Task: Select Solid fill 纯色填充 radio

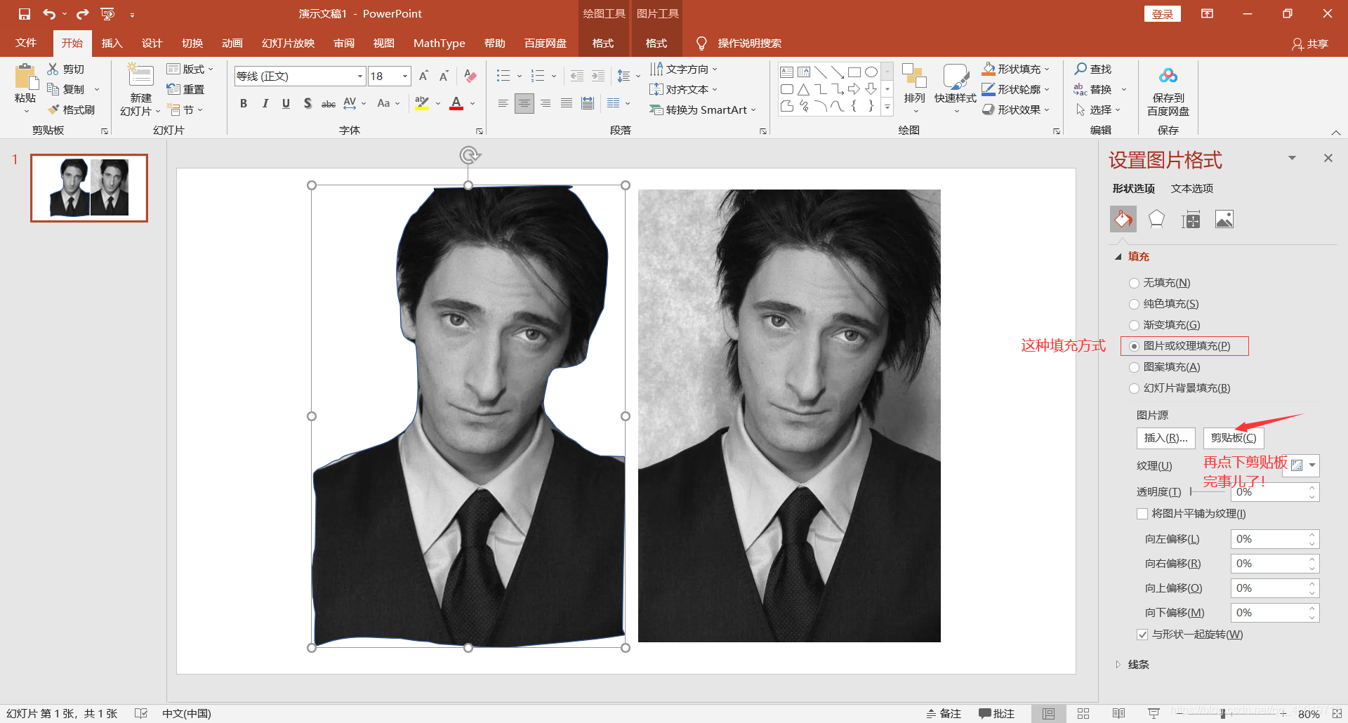Action: [1134, 304]
